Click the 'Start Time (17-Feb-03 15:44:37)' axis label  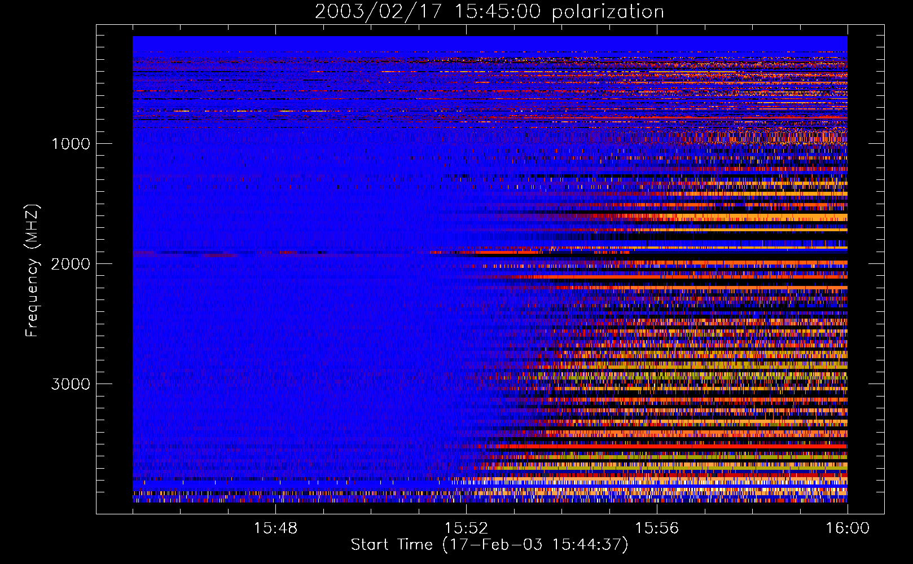pos(489,545)
